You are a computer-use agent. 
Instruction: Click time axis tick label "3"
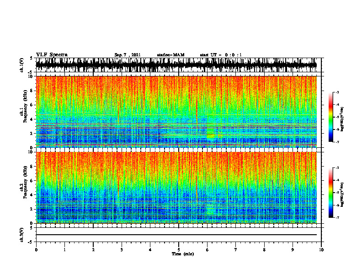(122, 250)
